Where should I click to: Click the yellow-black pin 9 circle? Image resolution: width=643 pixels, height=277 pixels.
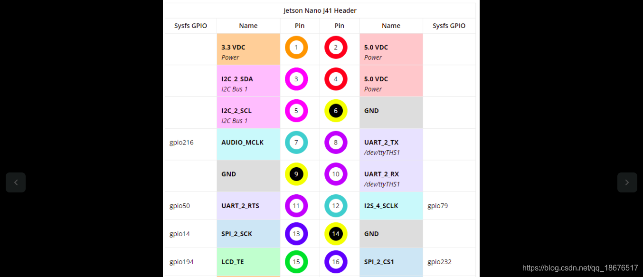pyautogui.click(x=296, y=174)
